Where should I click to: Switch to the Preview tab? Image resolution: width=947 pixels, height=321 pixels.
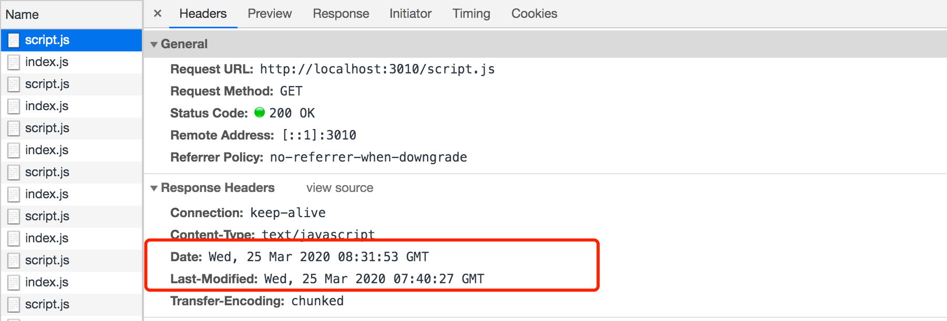point(270,14)
